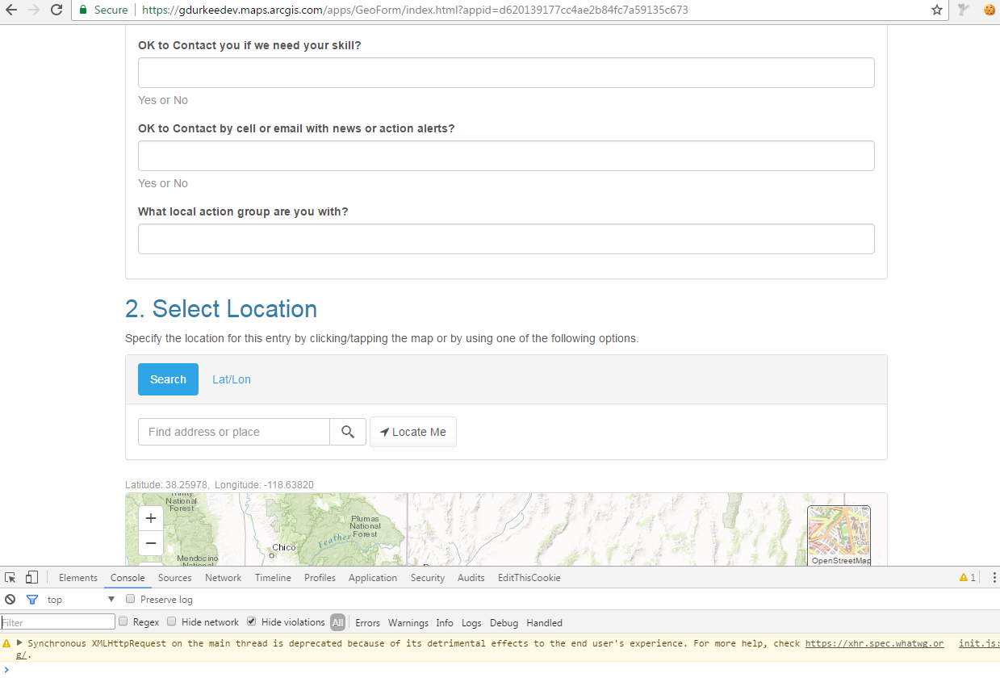
Task: Bookmark this page with the star icon
Action: click(x=937, y=10)
